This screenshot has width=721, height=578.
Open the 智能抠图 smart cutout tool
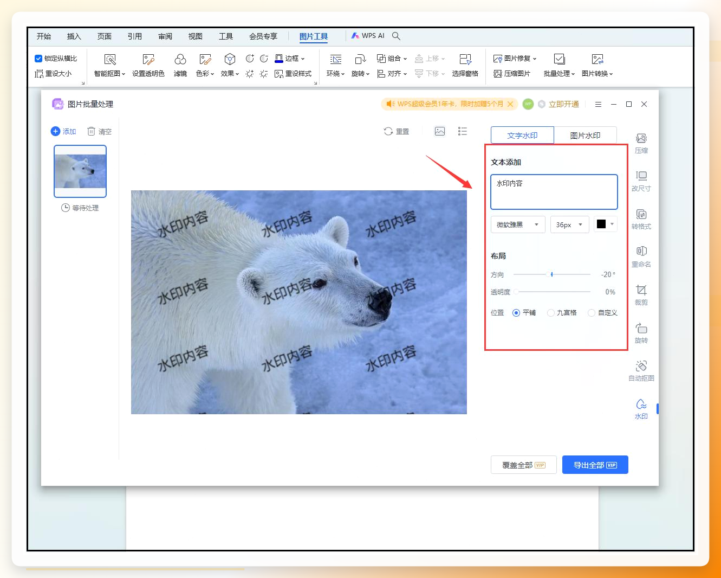109,65
